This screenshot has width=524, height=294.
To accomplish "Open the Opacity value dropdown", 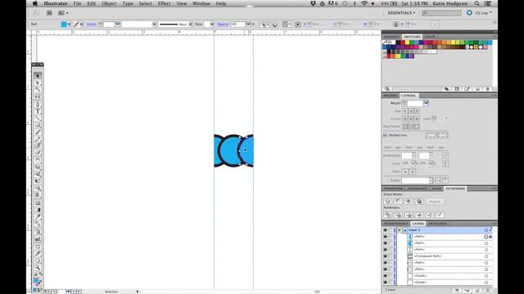I will point(248,24).
